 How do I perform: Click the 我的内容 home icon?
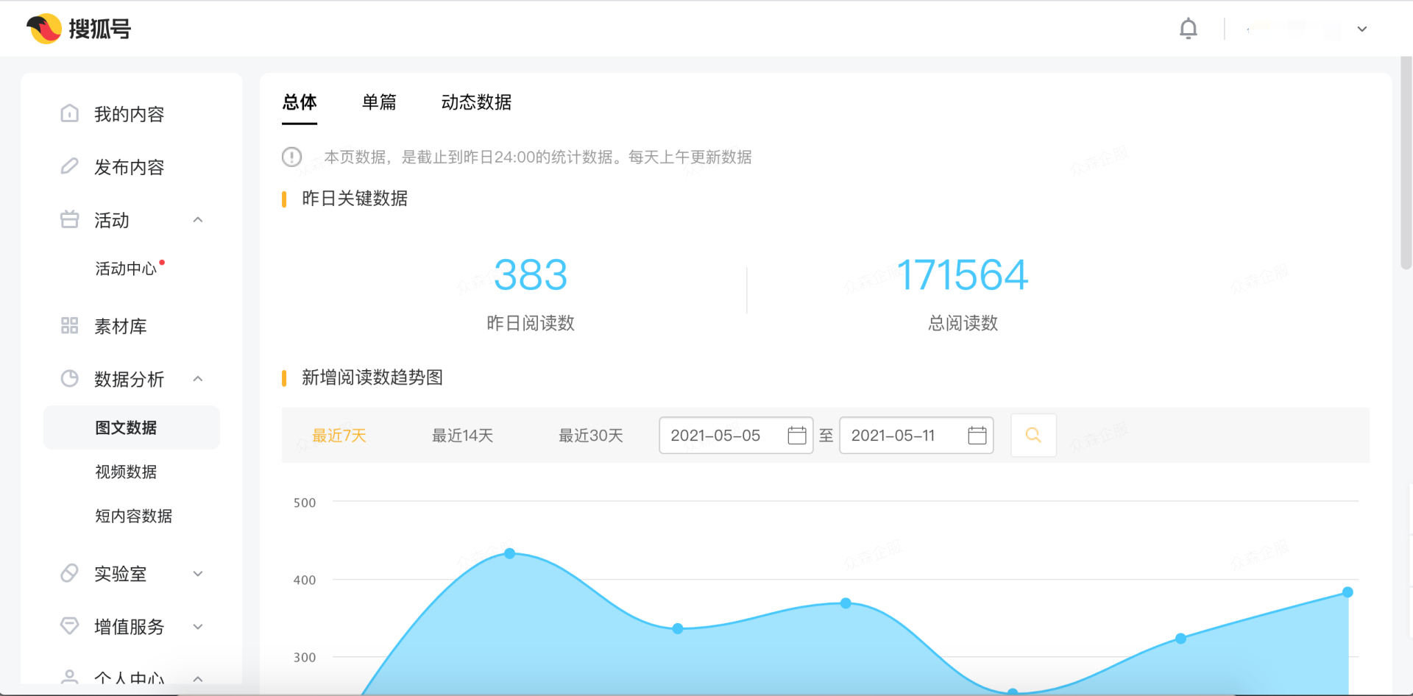pyautogui.click(x=69, y=113)
